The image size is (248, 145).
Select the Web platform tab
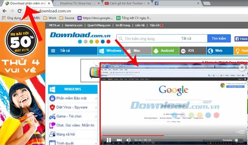coord(220,50)
